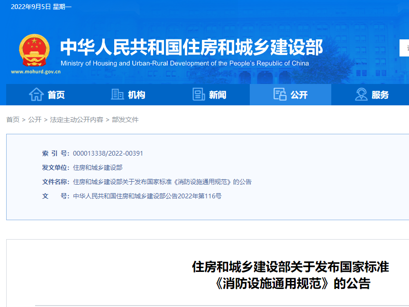Open the 首页 navigation tab
409x307 pixels.
47,94
